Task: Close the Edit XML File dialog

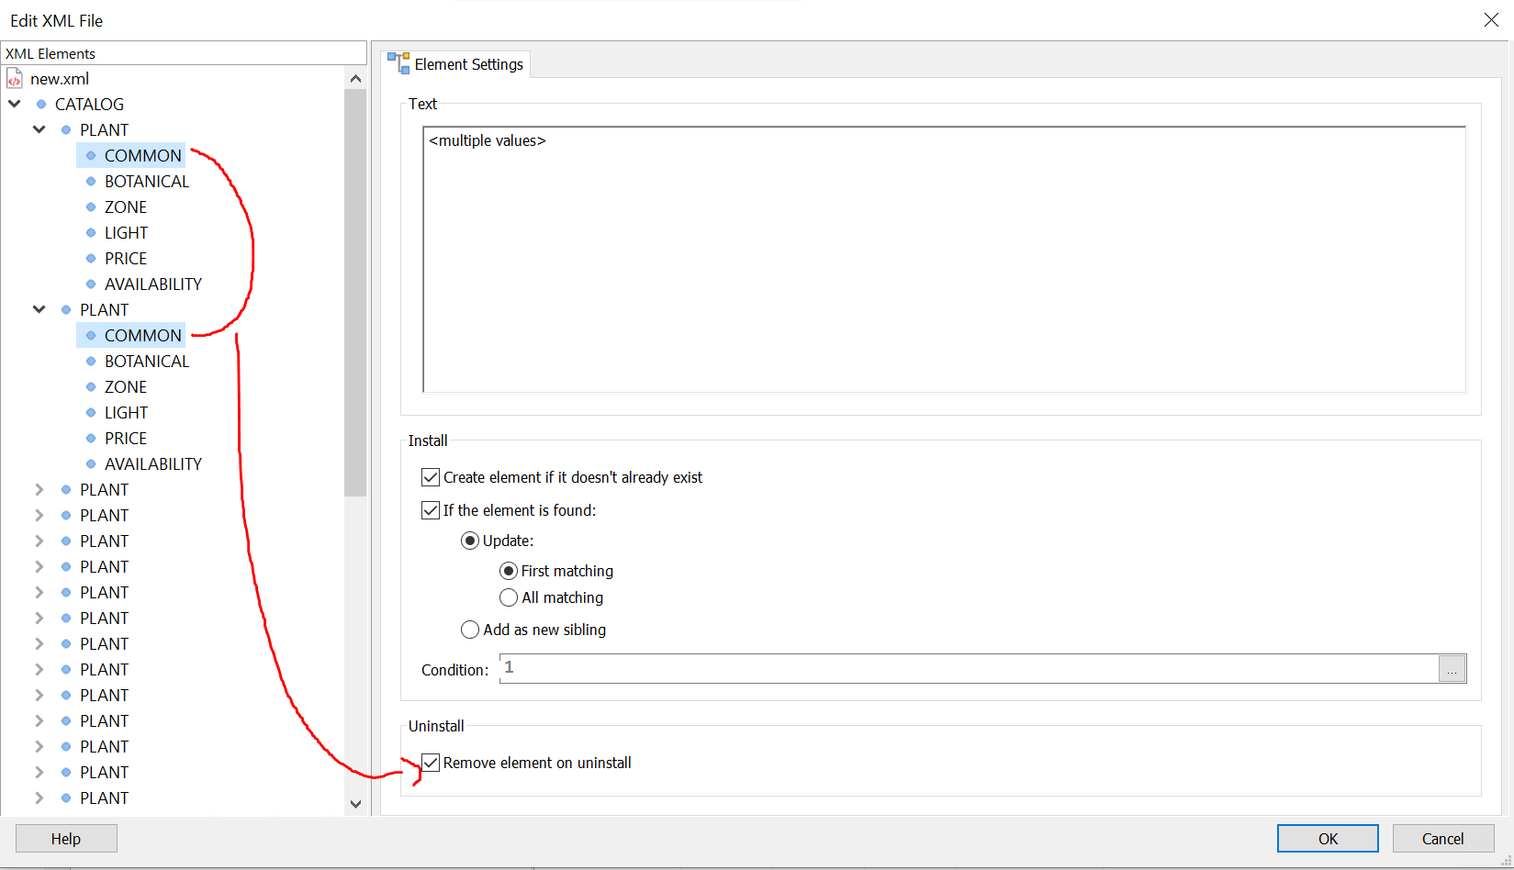Action: (x=1491, y=20)
